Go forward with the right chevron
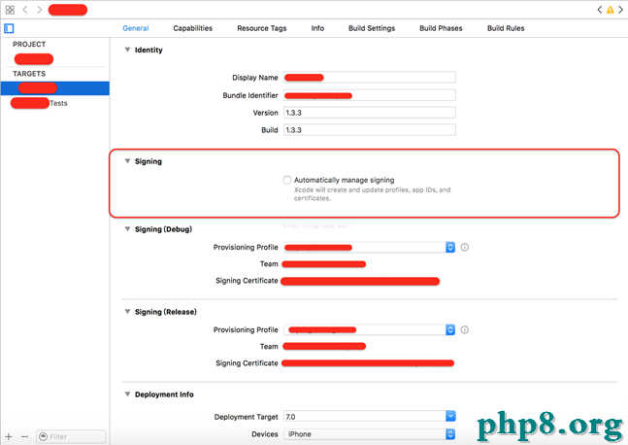Viewport: 628px width, 445px height. pos(39,10)
